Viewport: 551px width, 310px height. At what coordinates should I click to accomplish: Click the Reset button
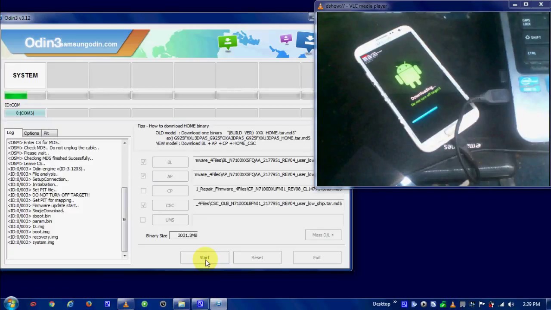coord(257,257)
